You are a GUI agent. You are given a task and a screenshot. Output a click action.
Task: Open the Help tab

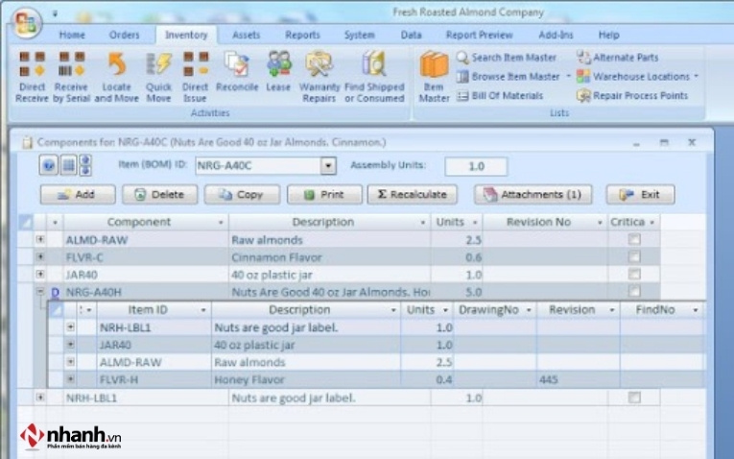pyautogui.click(x=608, y=36)
